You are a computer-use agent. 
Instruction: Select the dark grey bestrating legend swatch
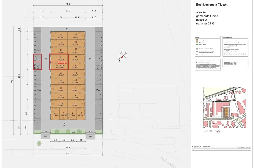[196, 51]
